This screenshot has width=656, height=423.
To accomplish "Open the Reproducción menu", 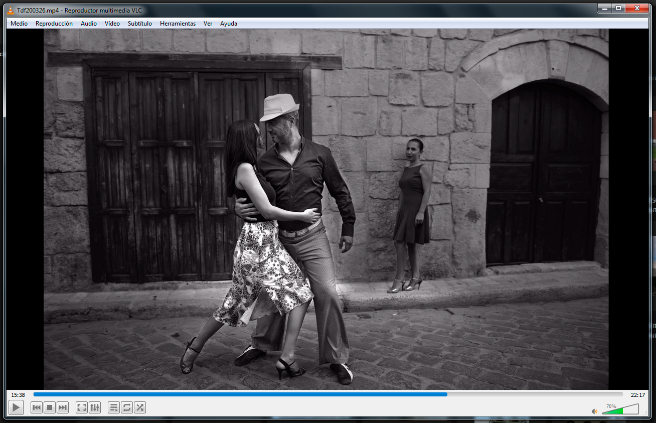I will pos(54,24).
